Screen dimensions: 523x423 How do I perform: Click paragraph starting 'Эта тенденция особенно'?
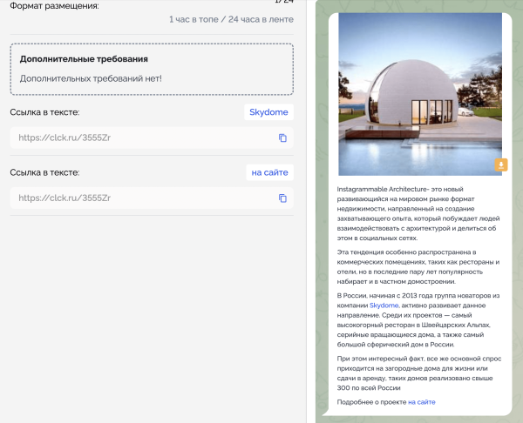418,267
